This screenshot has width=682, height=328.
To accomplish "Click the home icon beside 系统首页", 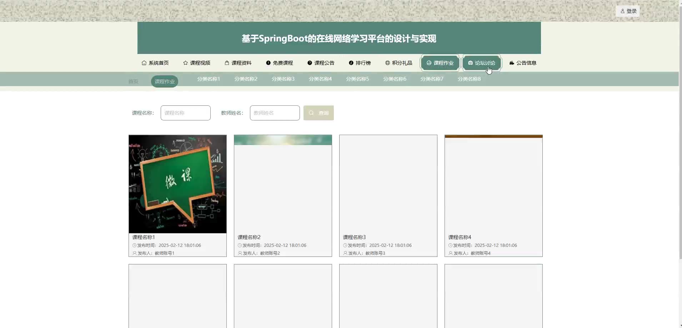I will coord(144,63).
